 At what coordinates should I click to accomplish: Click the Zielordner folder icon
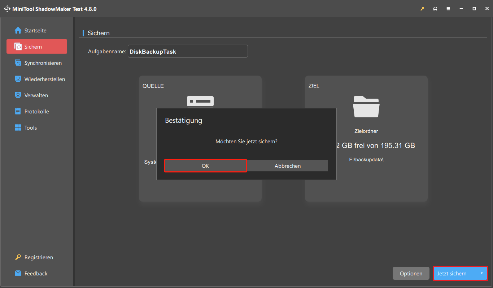[366, 107]
